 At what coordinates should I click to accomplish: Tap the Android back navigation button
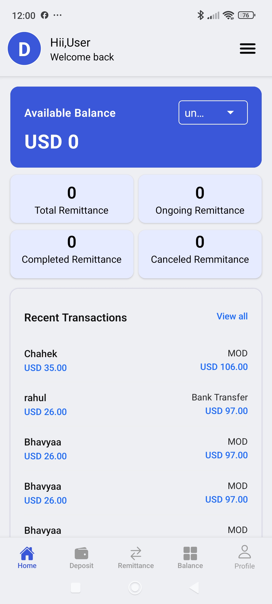194,588
